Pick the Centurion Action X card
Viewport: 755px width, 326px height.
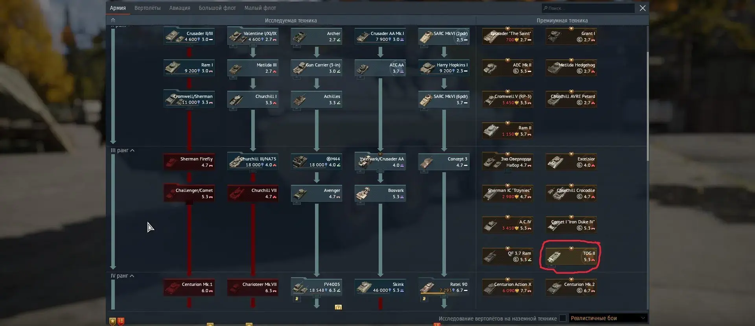(508, 287)
